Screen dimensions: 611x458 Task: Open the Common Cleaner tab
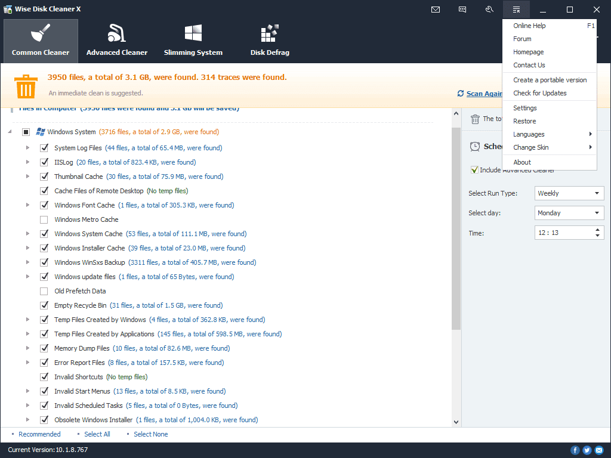click(x=41, y=41)
